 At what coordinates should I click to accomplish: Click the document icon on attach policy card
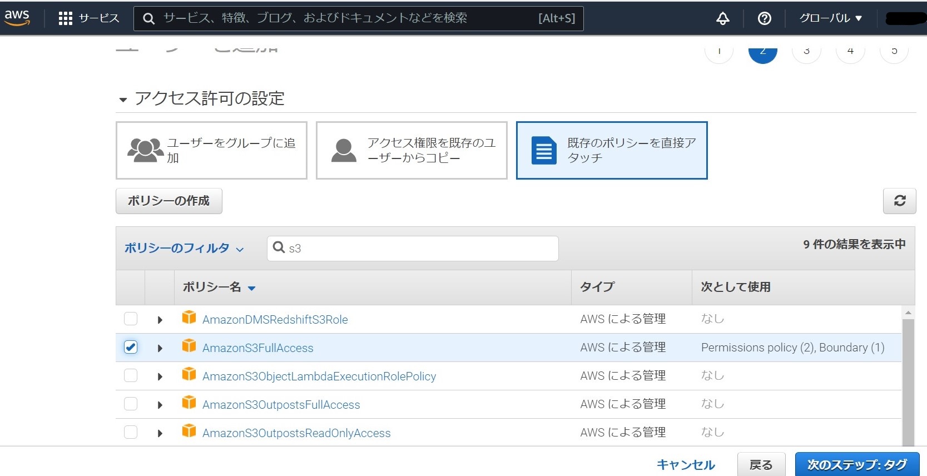pyautogui.click(x=544, y=150)
